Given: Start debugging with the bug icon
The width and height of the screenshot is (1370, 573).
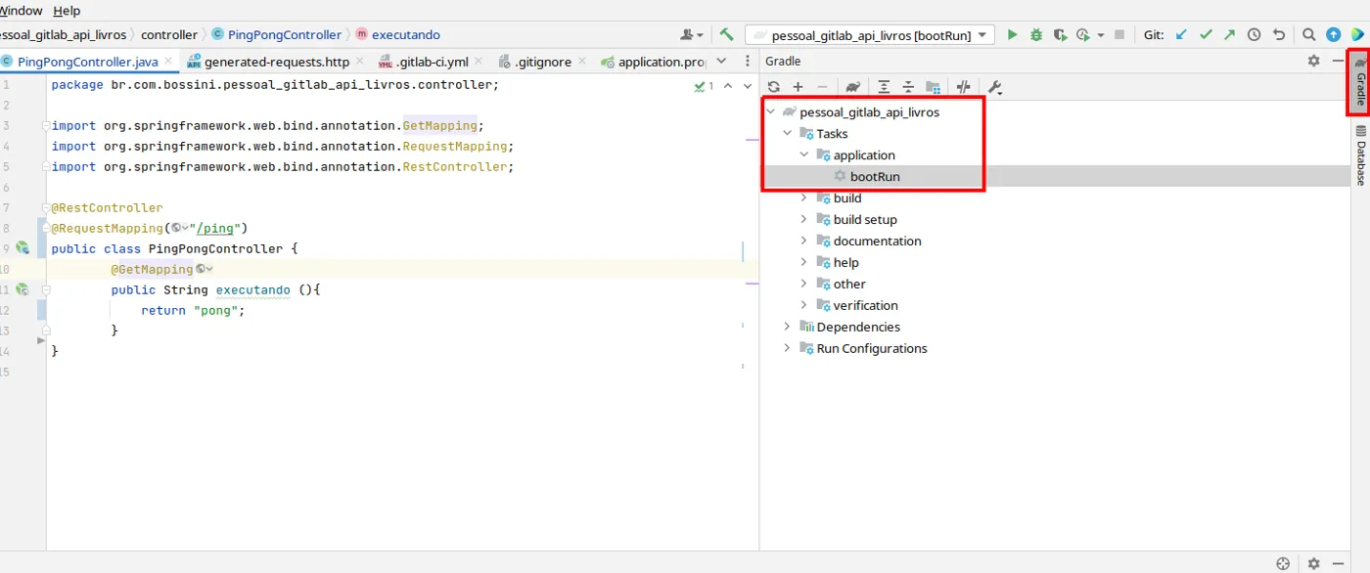Looking at the screenshot, I should [x=1036, y=34].
